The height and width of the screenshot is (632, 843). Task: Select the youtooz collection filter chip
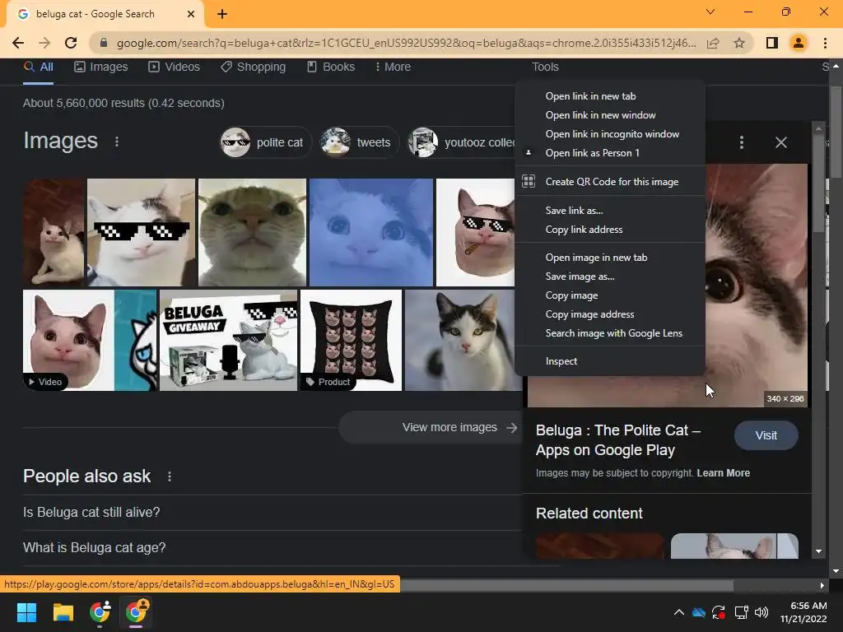[x=463, y=142]
